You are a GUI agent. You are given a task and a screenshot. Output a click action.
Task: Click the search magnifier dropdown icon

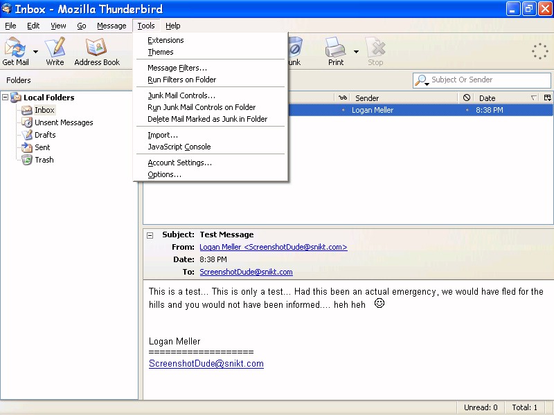pos(422,80)
